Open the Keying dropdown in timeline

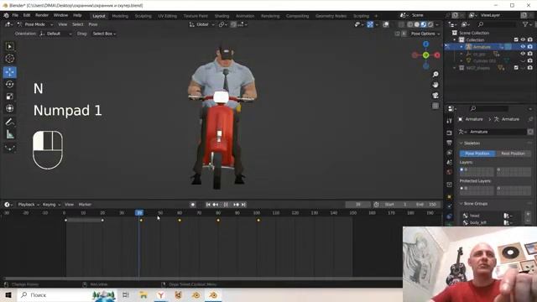pyautogui.click(x=51, y=205)
